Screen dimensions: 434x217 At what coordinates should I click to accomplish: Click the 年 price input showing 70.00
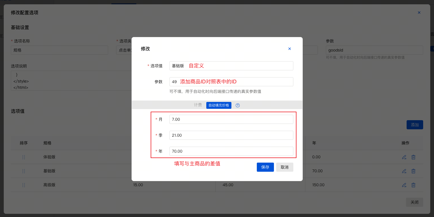click(231, 151)
